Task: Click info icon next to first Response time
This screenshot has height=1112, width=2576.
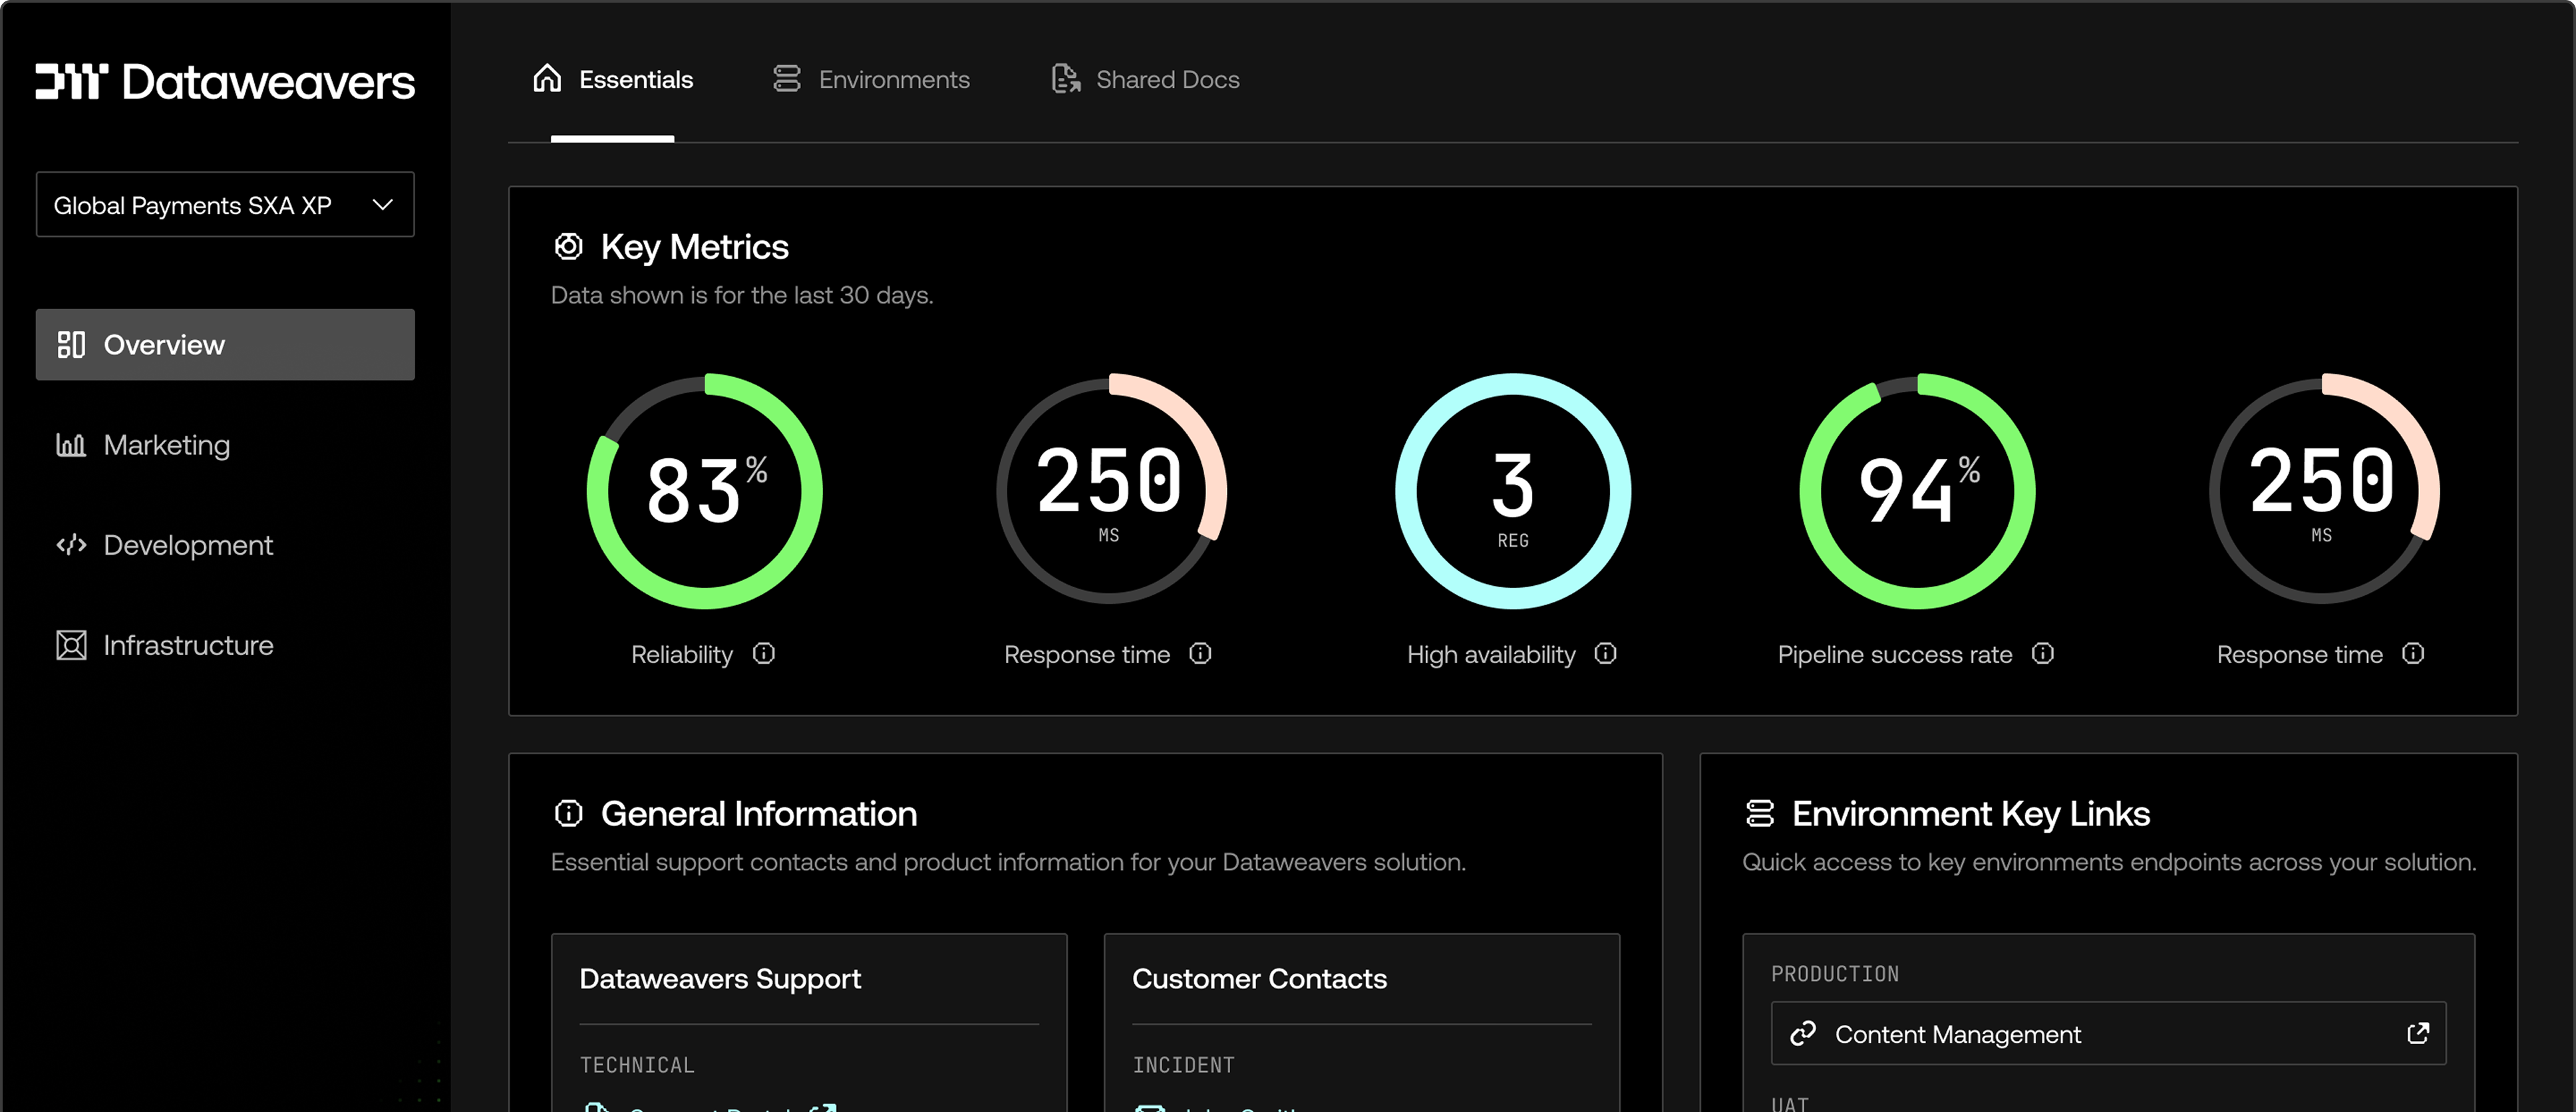Action: [1200, 654]
